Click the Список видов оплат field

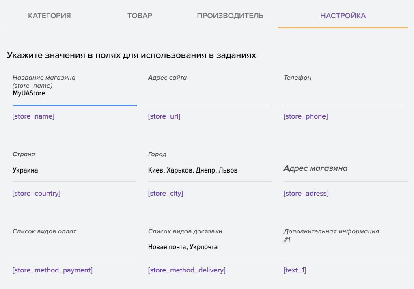point(74,247)
